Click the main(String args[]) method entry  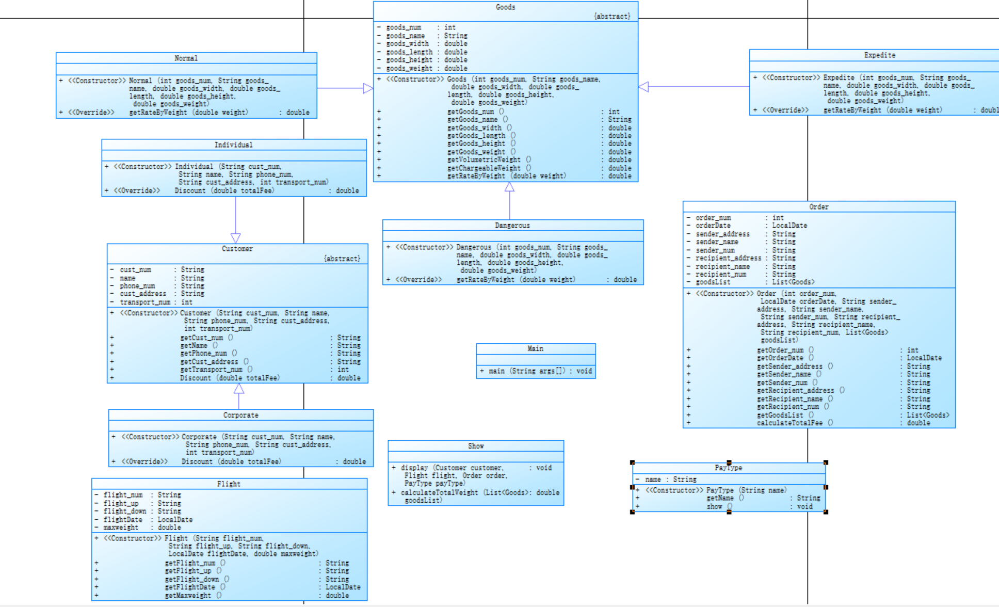coord(536,371)
